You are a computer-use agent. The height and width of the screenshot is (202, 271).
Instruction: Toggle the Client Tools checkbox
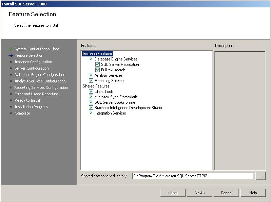tap(91, 91)
